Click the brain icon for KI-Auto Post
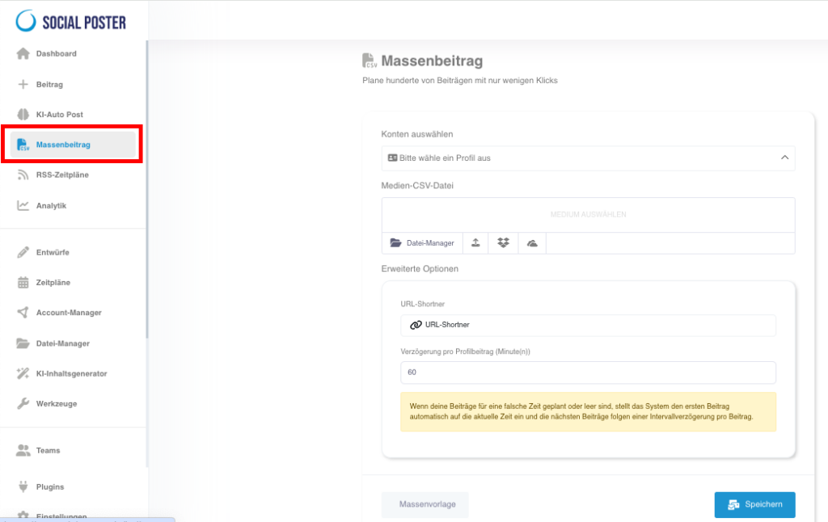The image size is (828, 522). [23, 114]
